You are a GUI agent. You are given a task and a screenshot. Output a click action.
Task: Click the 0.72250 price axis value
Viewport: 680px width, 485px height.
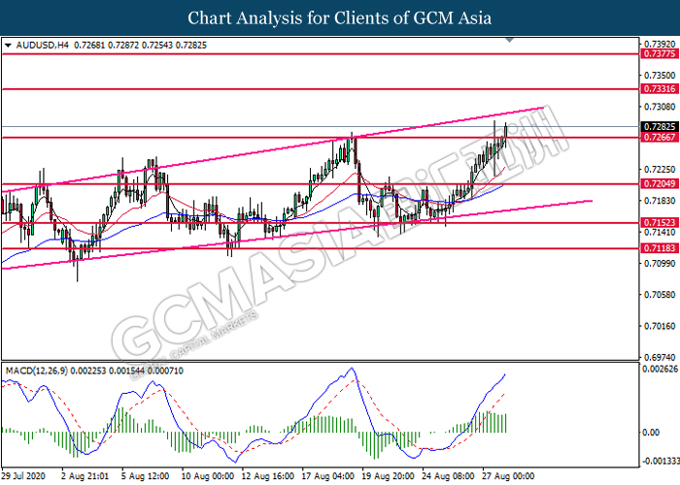pyautogui.click(x=660, y=170)
